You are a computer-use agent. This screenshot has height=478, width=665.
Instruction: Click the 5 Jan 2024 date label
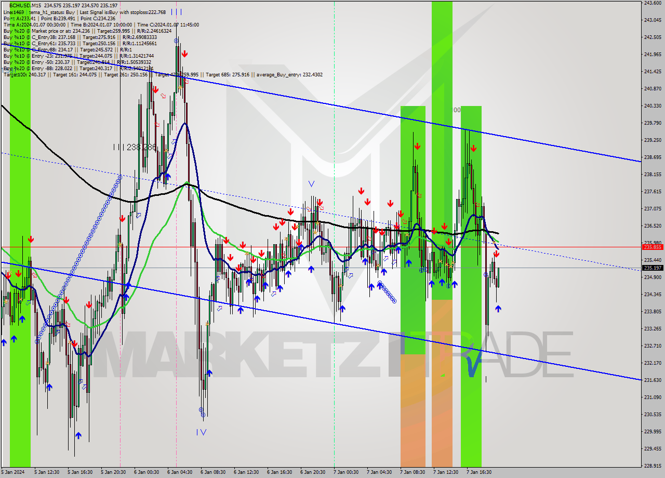tap(12, 472)
